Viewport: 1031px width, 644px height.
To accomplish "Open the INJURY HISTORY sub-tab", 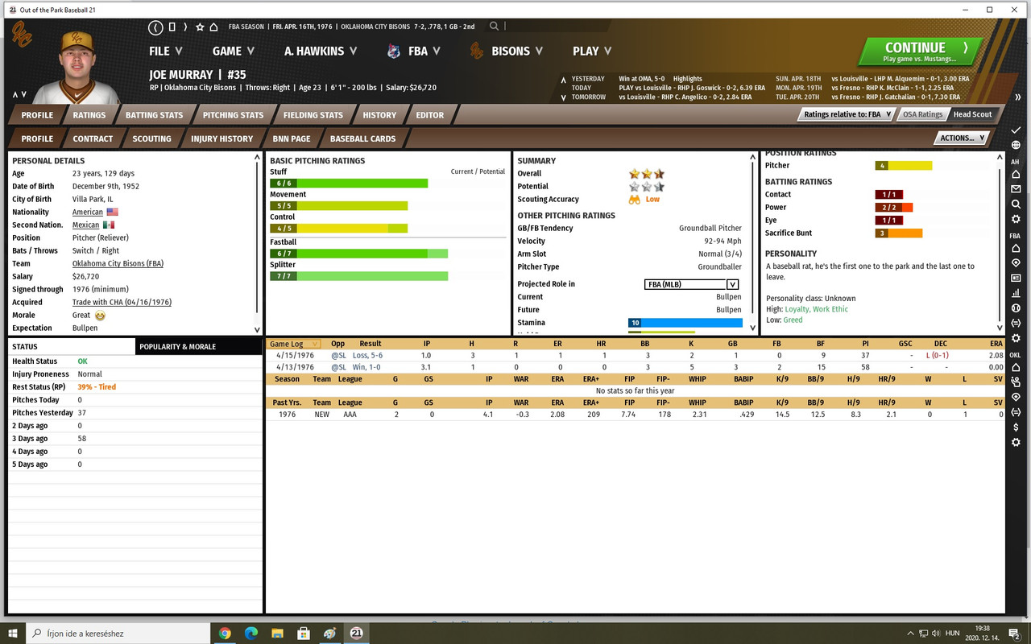I will pos(222,138).
